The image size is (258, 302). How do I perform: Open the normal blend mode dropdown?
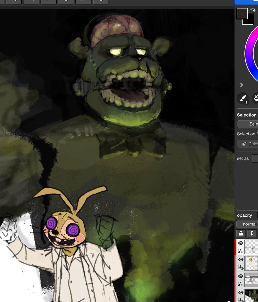pyautogui.click(x=247, y=224)
